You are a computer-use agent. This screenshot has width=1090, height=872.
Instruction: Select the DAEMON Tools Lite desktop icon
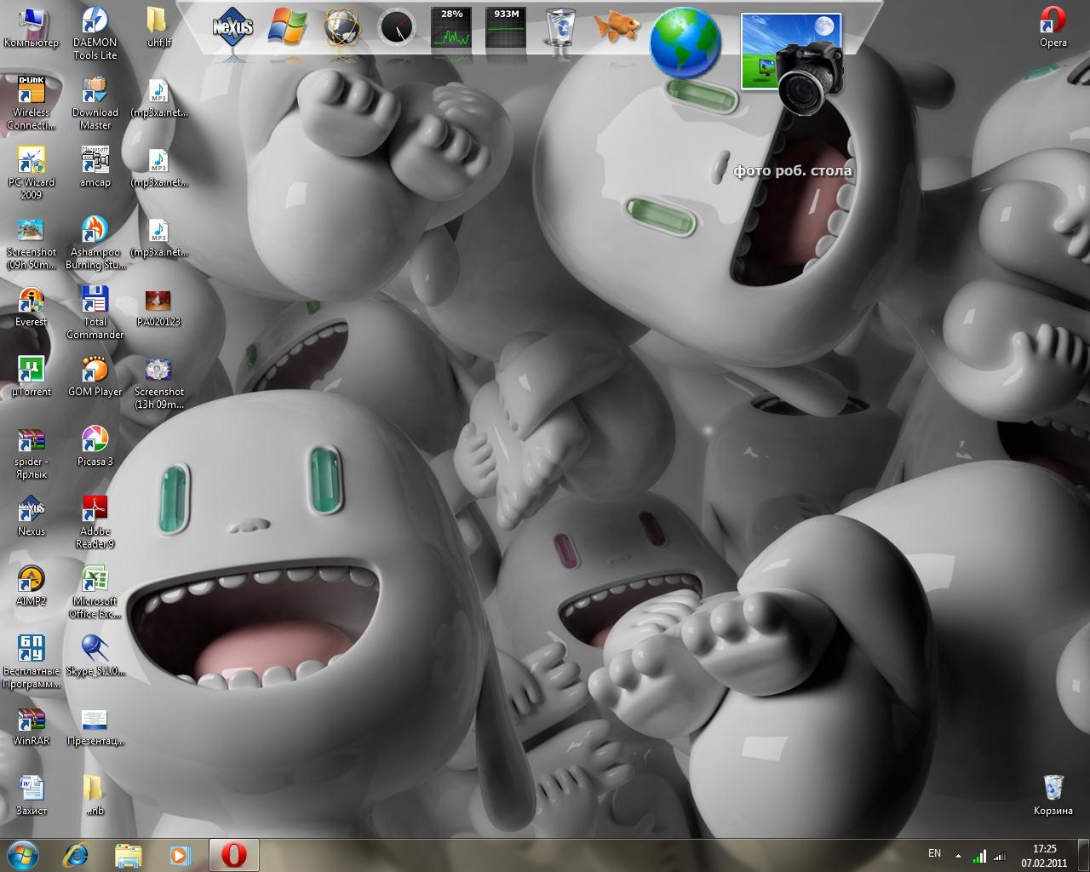95,21
